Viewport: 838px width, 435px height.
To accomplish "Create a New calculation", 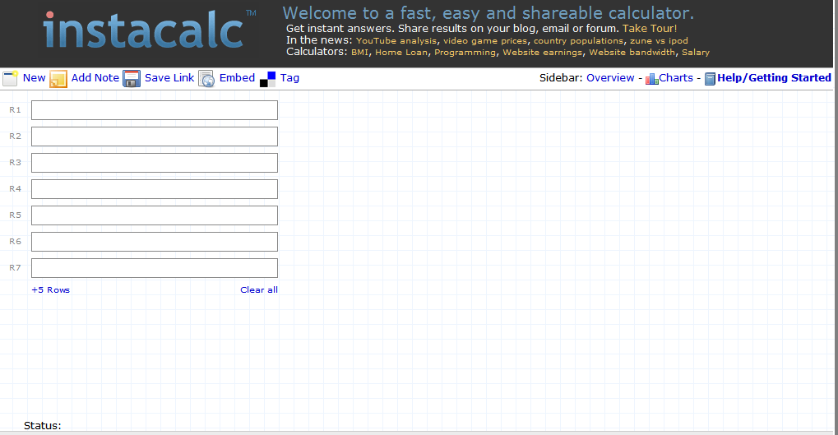I will coord(35,78).
